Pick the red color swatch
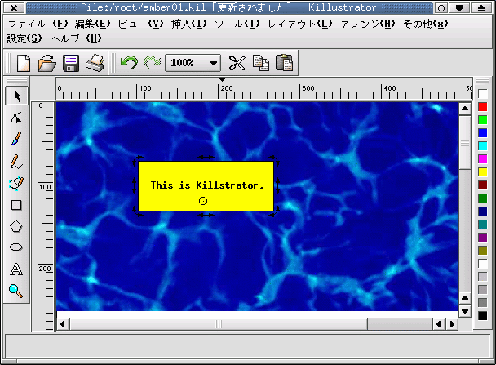Image resolution: width=496 pixels, height=365 pixels. pos(482,107)
